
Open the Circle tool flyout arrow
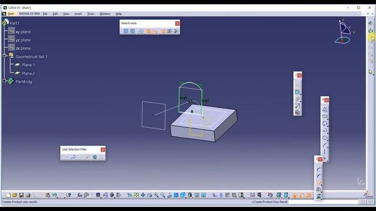click(x=328, y=126)
